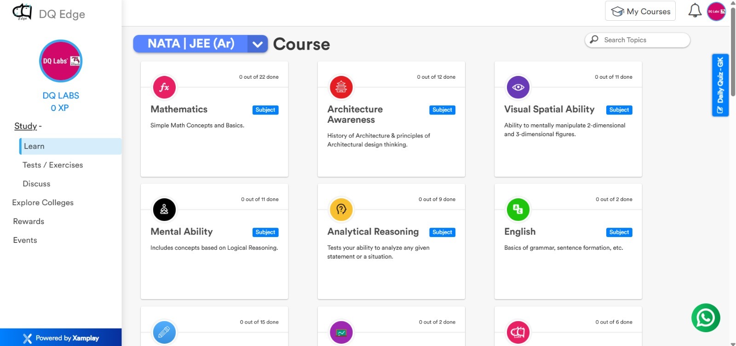Click the notification bell icon
Screen dimensions: 736x346
[695, 11]
